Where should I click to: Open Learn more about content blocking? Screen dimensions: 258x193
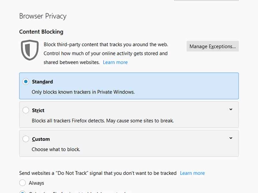click(115, 62)
